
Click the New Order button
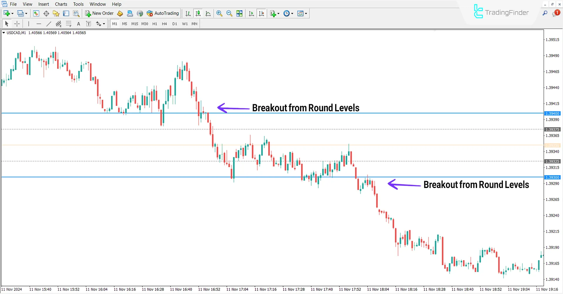click(99, 13)
